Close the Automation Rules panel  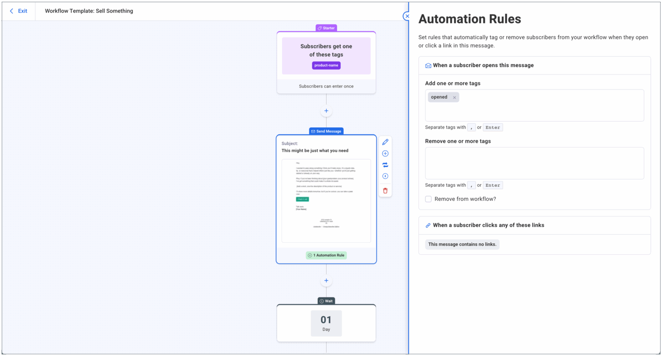406,16
